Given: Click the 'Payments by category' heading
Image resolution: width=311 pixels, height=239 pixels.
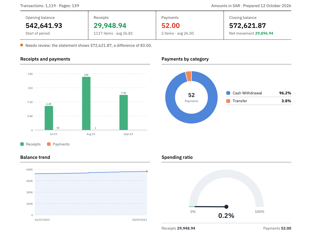Looking at the screenshot, I should tap(185, 59).
